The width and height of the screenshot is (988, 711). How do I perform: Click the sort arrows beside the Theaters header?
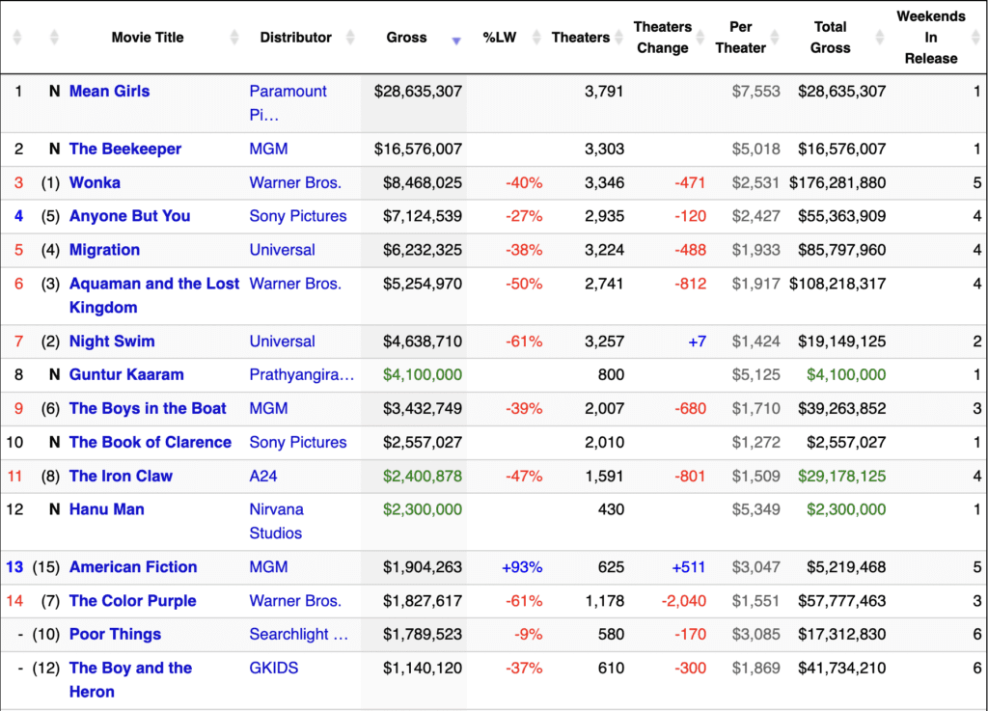(618, 38)
